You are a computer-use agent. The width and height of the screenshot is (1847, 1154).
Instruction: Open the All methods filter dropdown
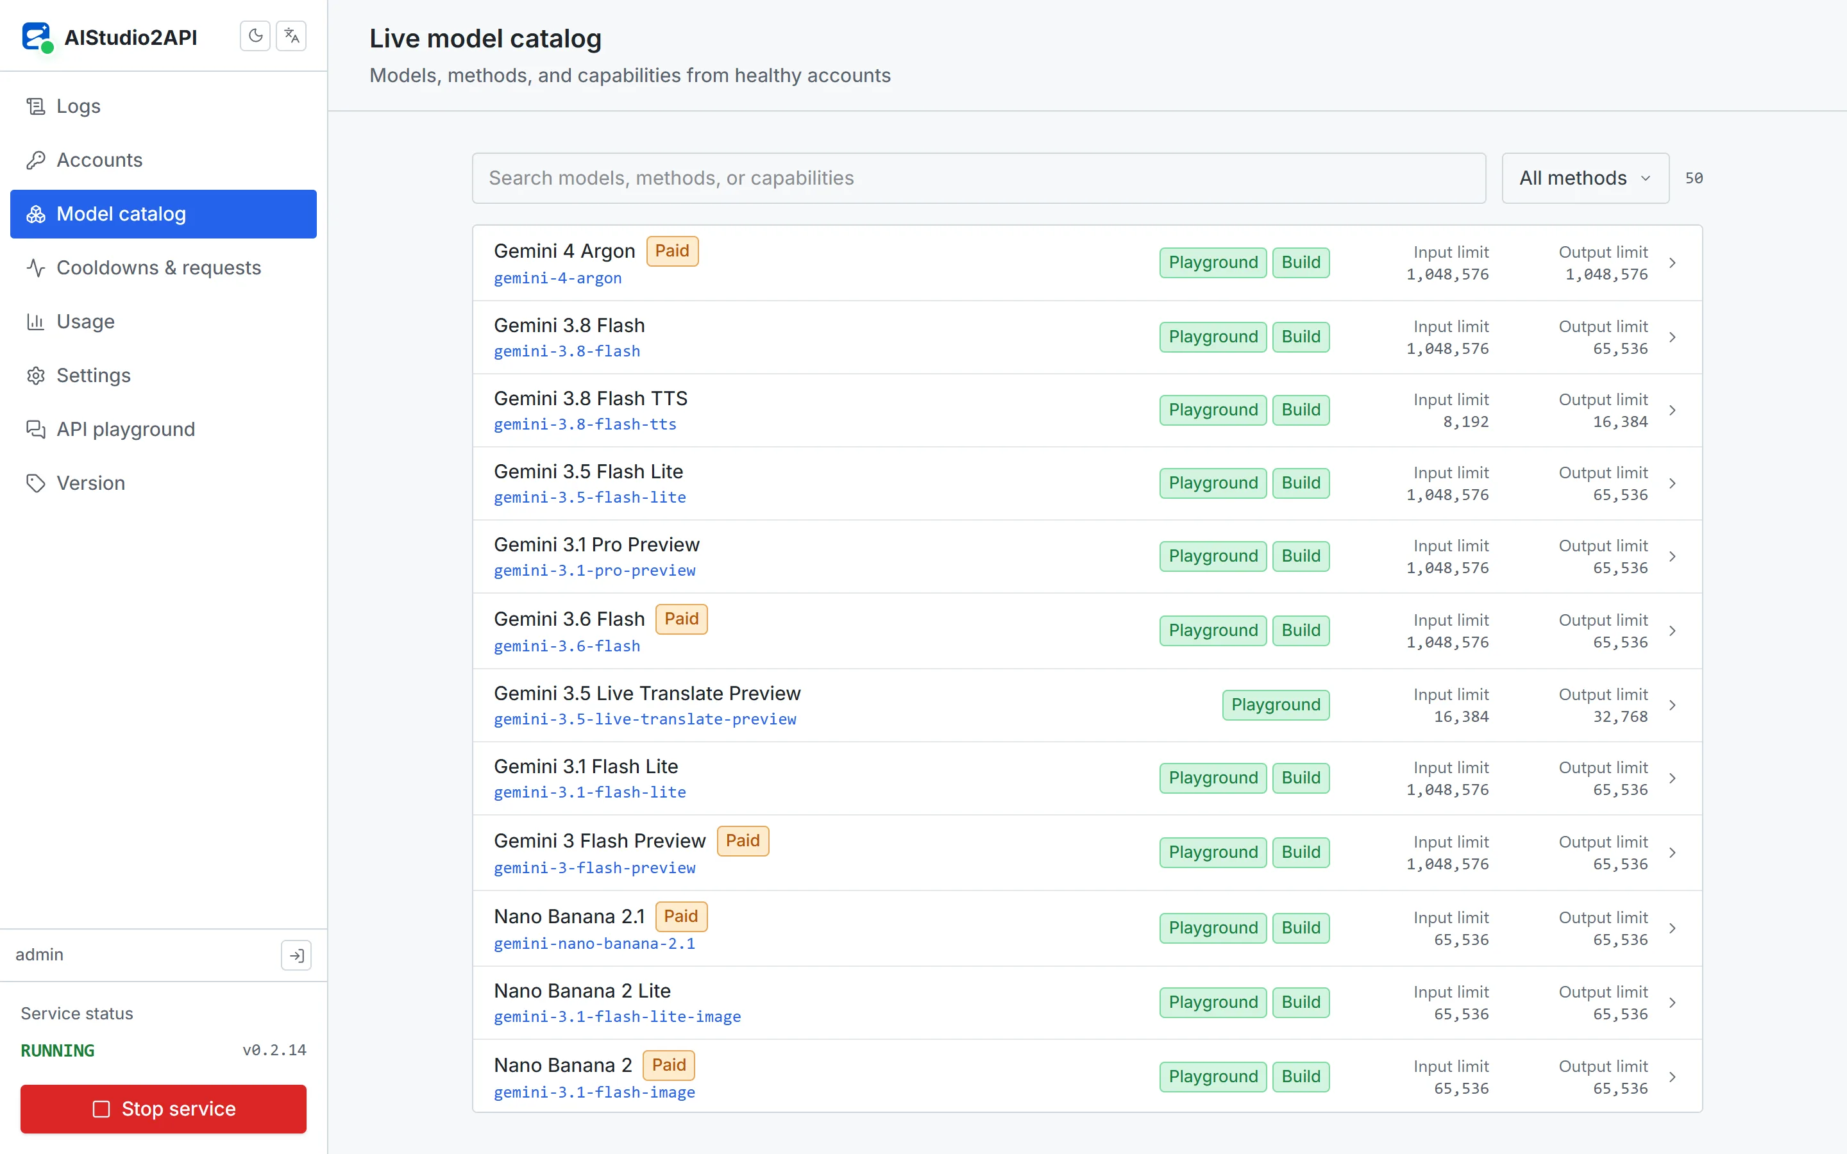tap(1585, 178)
